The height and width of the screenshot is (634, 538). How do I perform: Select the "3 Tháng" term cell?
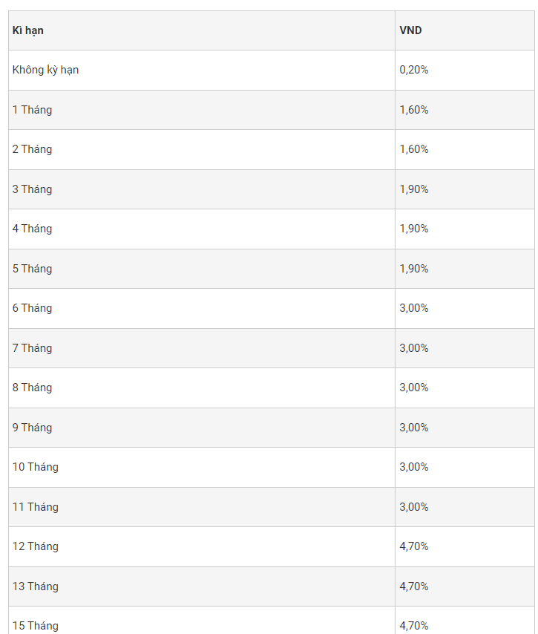coord(32,189)
